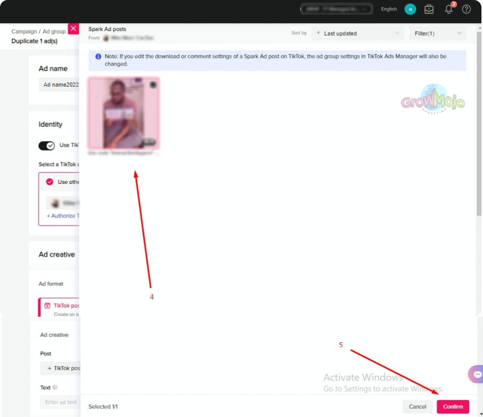Confirm the selected Spark Ad post
Viewport: 483px width, 417px height.
(453, 406)
